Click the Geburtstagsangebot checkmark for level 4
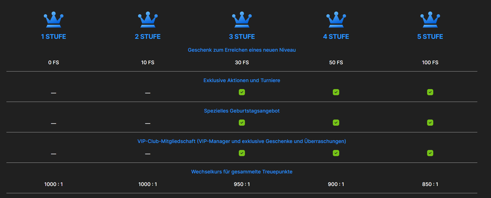Viewport: 491px width, 198px height. pyautogui.click(x=336, y=123)
